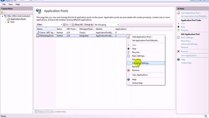Click Recycling... link in Actions pane

[186, 41]
